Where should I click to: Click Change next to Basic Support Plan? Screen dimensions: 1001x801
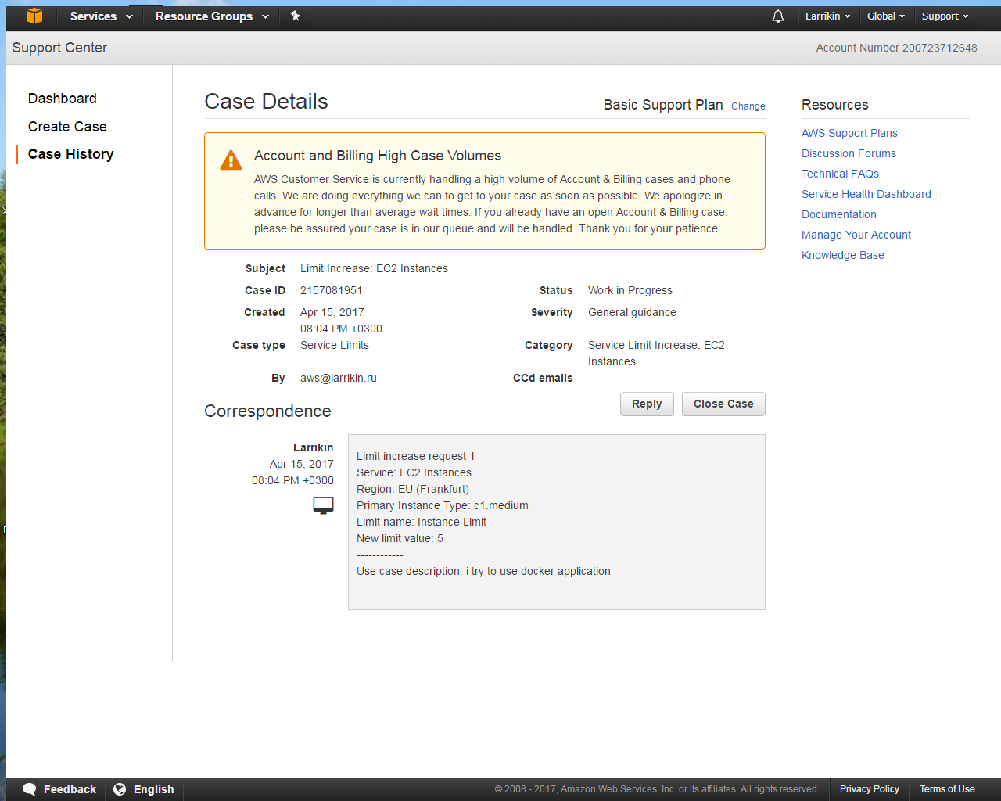(748, 106)
